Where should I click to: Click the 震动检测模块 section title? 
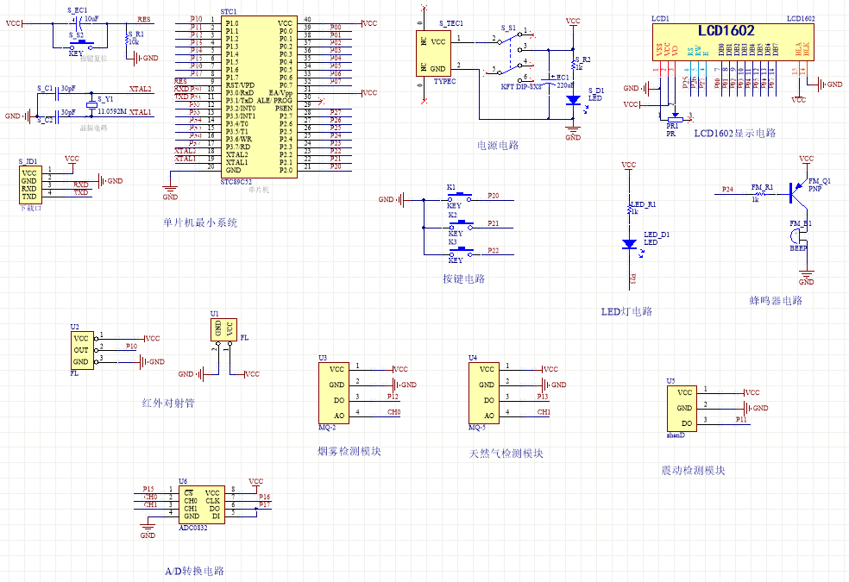coord(693,470)
